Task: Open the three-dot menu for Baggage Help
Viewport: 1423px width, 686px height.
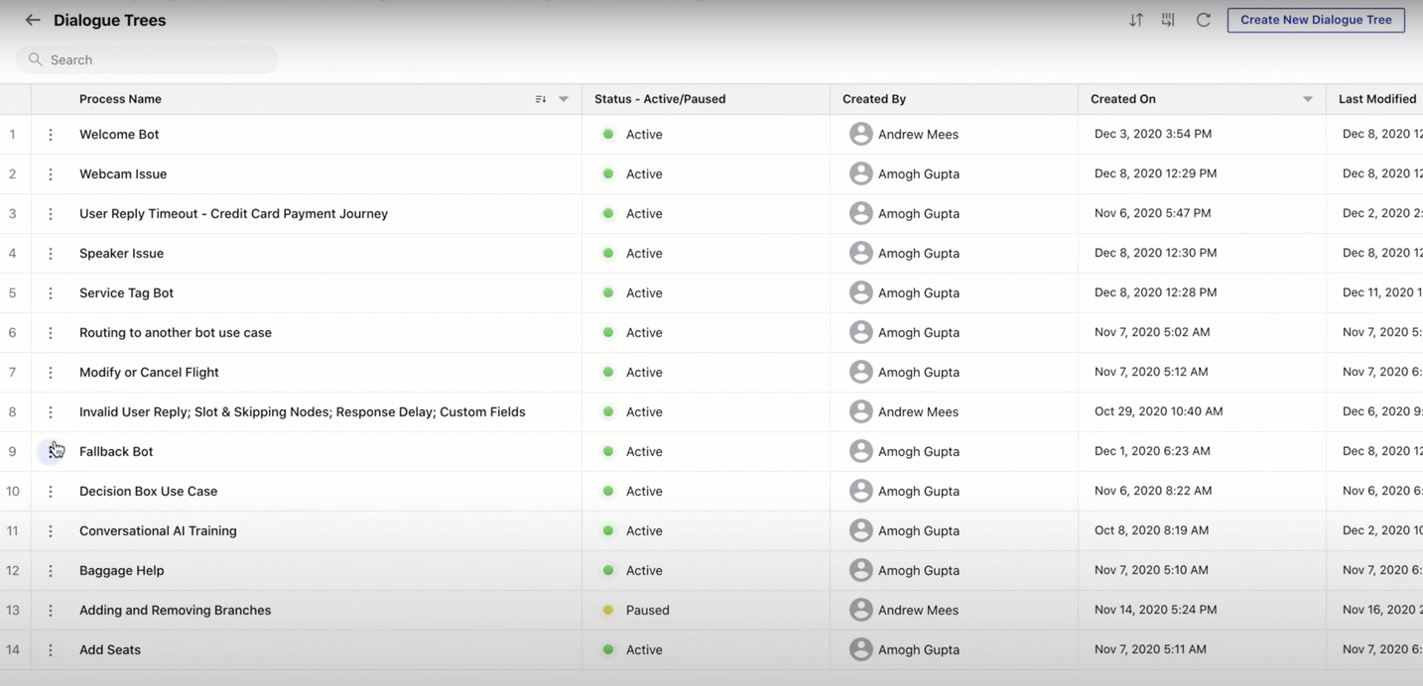Action: (x=51, y=570)
